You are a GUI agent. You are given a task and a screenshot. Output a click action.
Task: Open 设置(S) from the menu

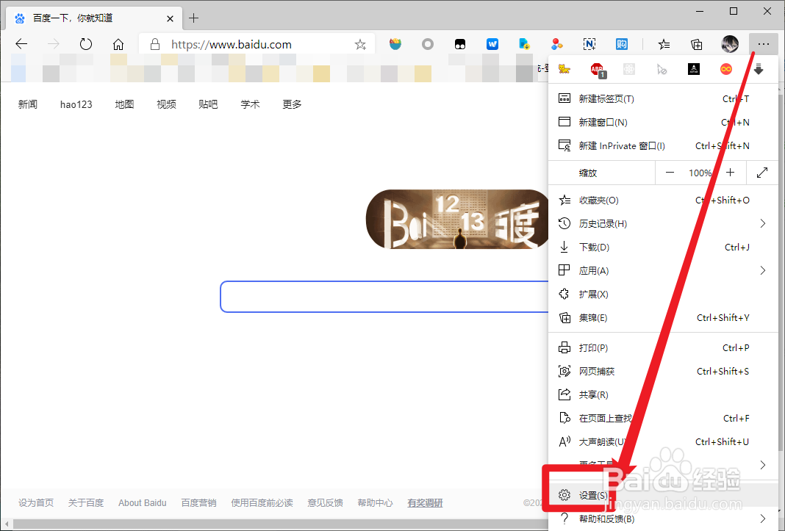pyautogui.click(x=663, y=495)
